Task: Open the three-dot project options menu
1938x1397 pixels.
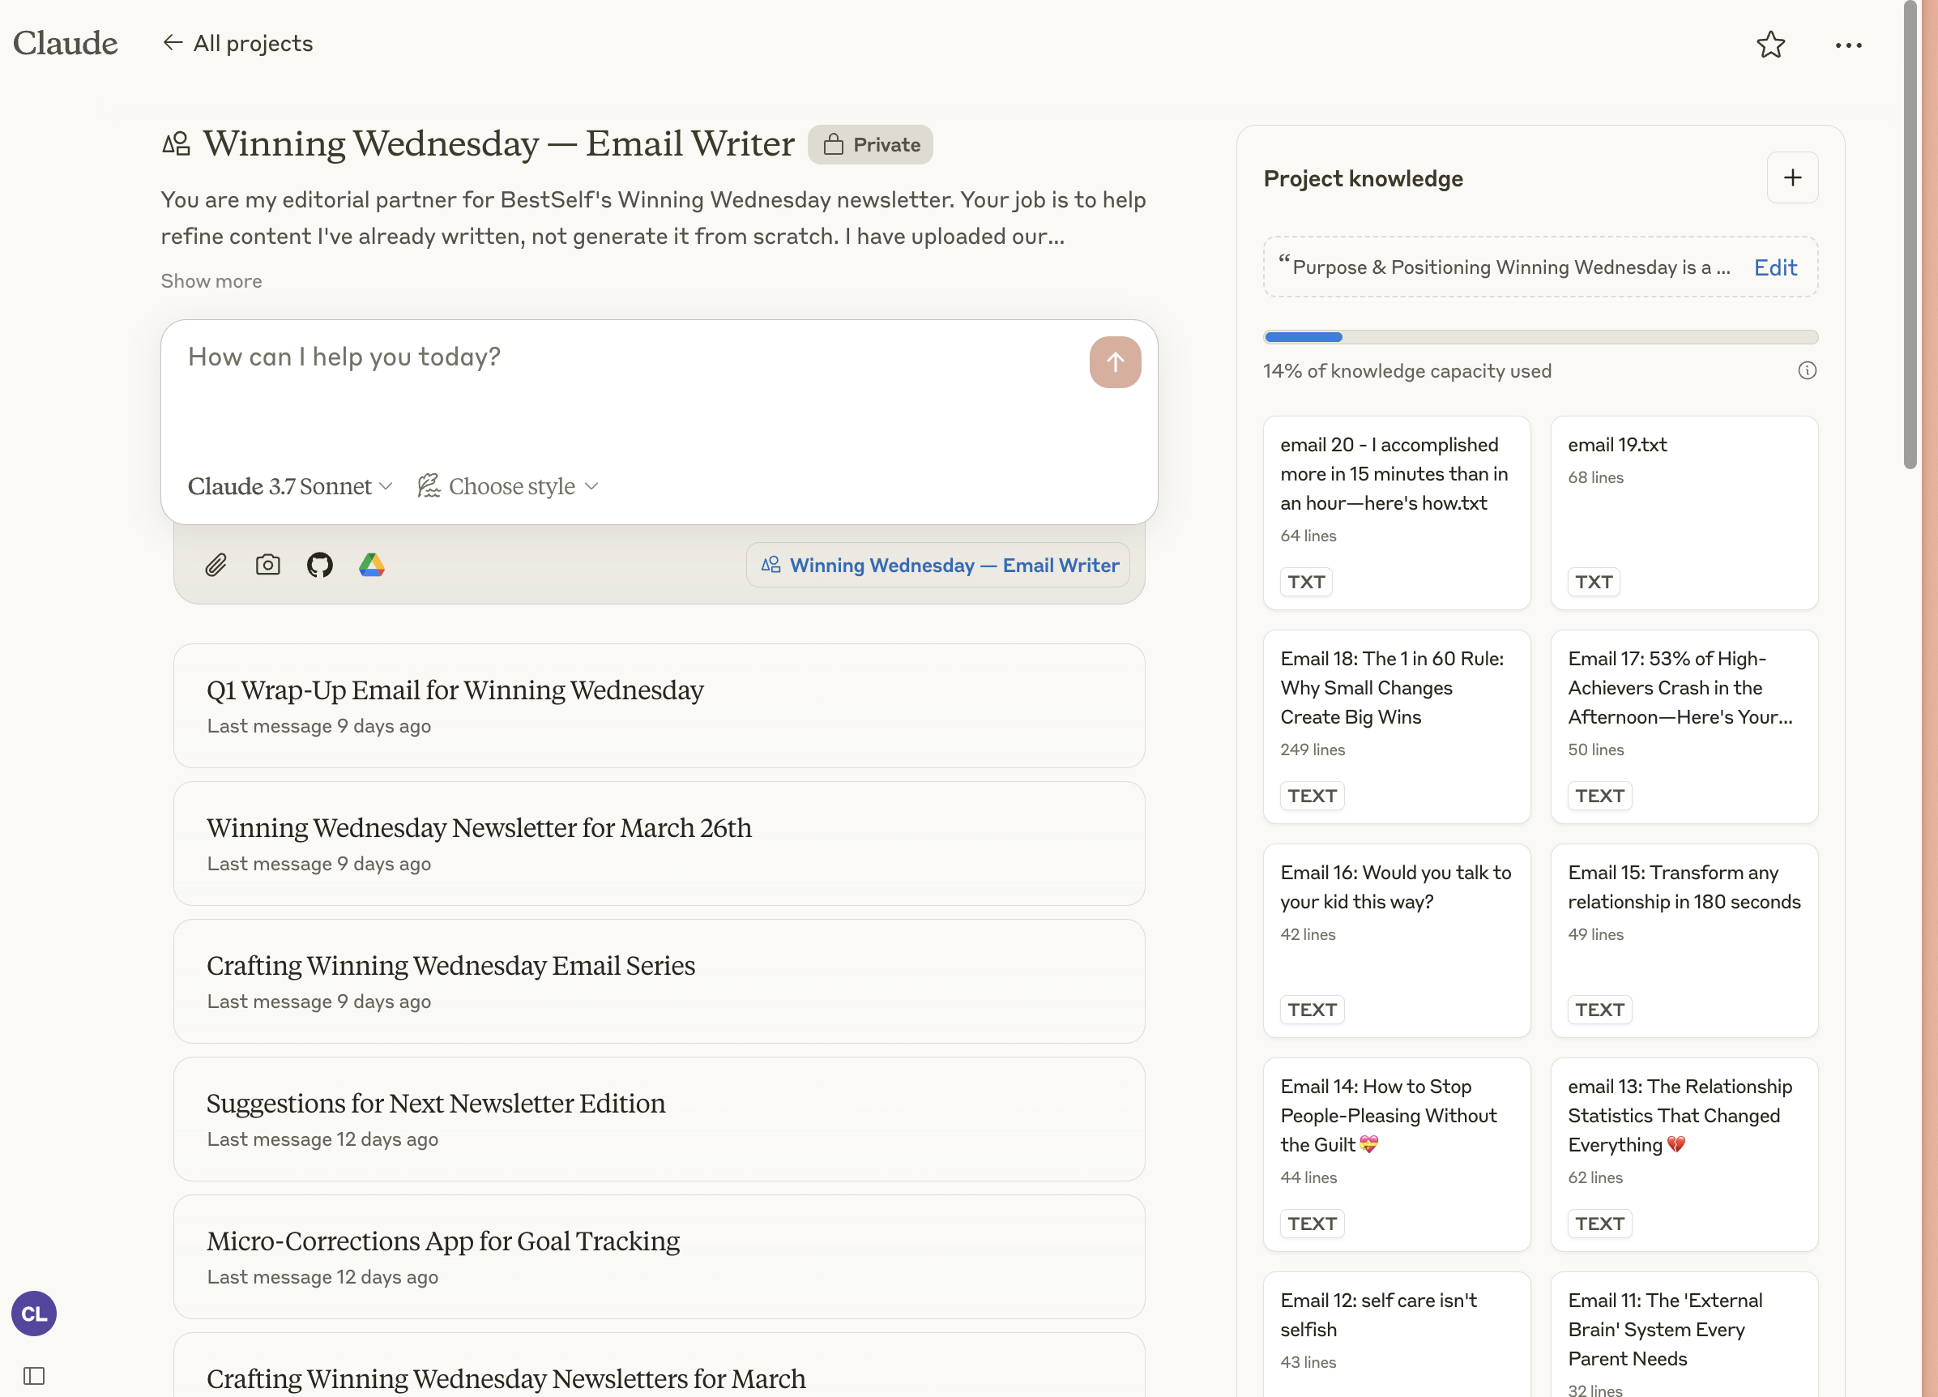Action: [1847, 45]
